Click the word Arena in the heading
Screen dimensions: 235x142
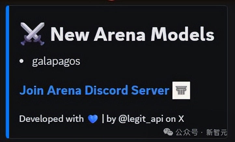(x=119, y=34)
